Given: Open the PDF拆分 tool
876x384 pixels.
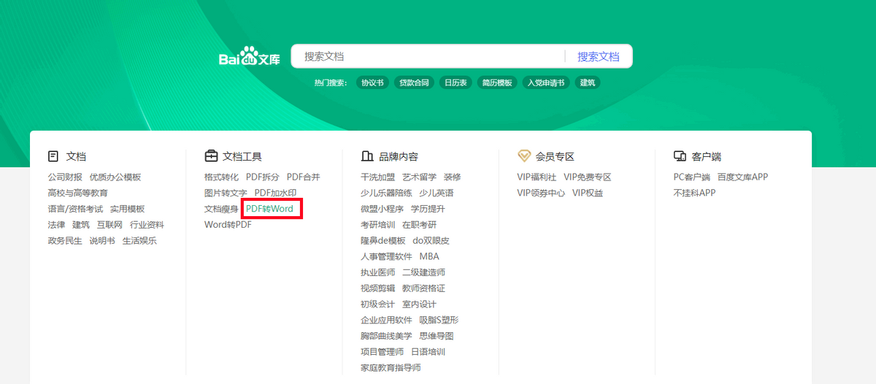Looking at the screenshot, I should (263, 177).
